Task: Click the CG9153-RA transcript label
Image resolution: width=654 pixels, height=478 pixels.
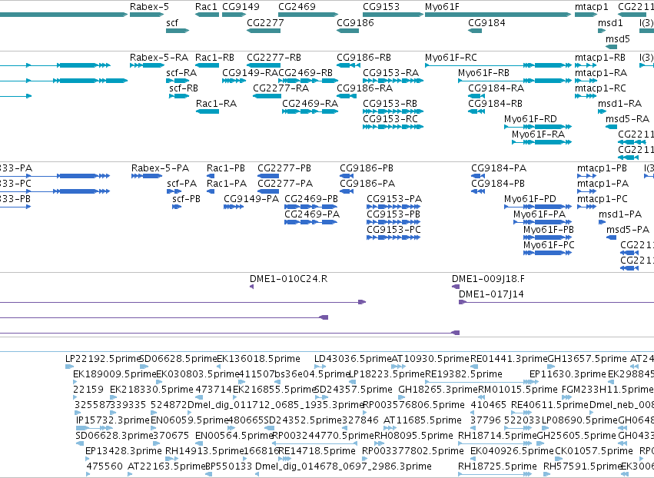Action: 391,72
